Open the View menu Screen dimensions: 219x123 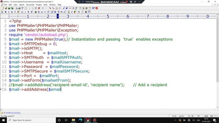pyautogui.click(x=15, y=5)
